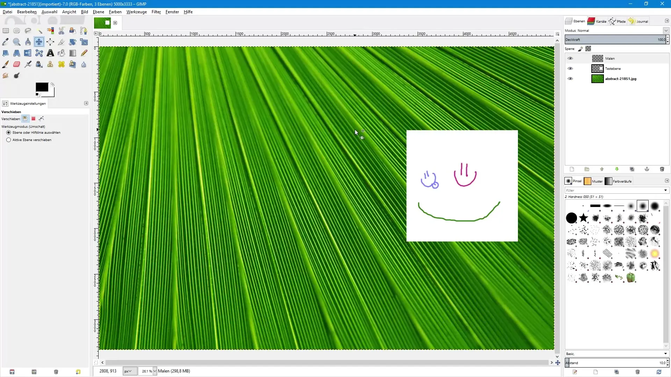This screenshot has height=377, width=671.
Task: Select the Scale tool
Action: point(84,42)
